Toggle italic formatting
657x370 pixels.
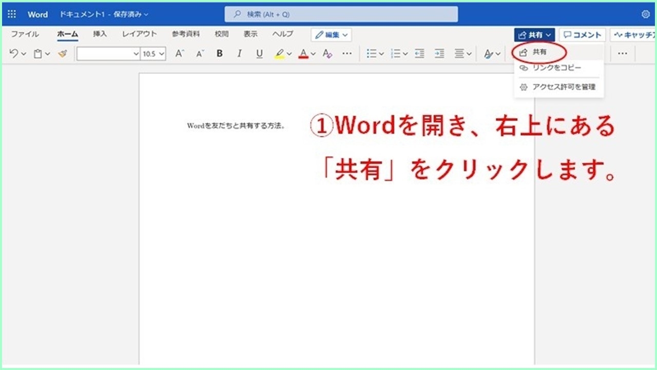[239, 53]
